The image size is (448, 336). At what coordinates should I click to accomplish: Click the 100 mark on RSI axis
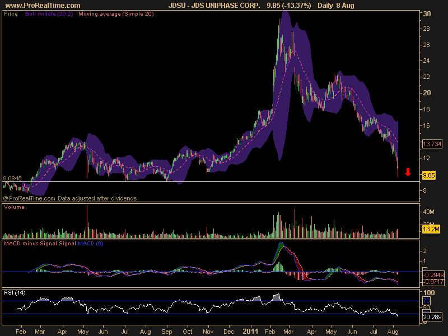click(x=429, y=292)
